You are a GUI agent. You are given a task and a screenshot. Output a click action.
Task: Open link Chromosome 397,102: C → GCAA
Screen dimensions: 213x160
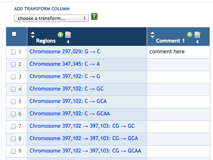(x=70, y=114)
